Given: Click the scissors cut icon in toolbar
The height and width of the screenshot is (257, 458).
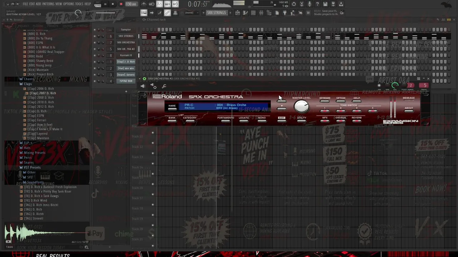Looking at the screenshot, I should point(302,4).
